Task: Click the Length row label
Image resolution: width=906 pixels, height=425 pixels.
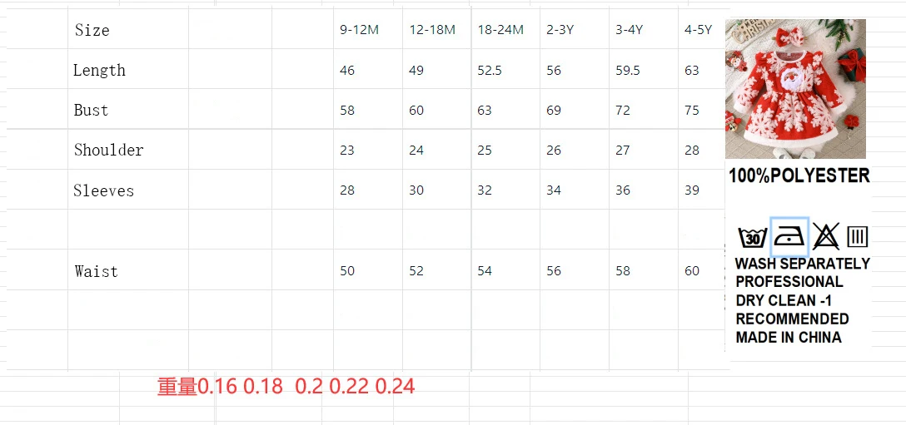Action: pos(99,71)
